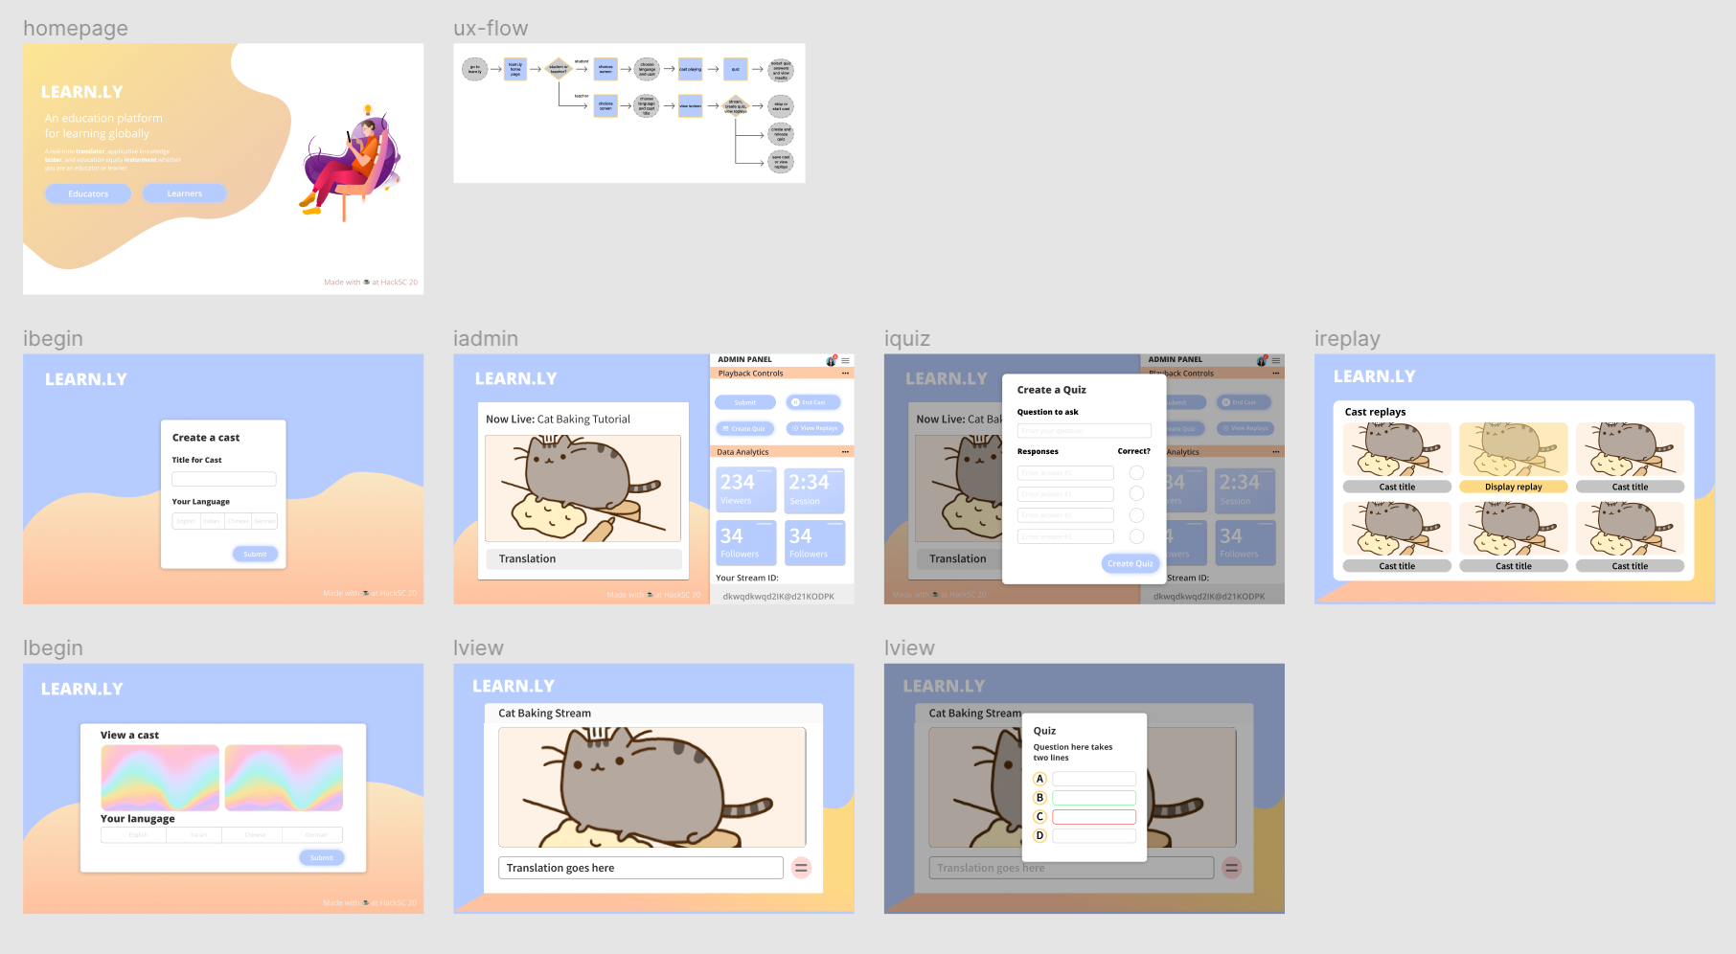Image resolution: width=1736 pixels, height=954 pixels.
Task: Mark the fourth response as correct
Action: tap(1136, 536)
